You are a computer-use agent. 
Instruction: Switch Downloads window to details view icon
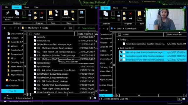tap(180, 99)
